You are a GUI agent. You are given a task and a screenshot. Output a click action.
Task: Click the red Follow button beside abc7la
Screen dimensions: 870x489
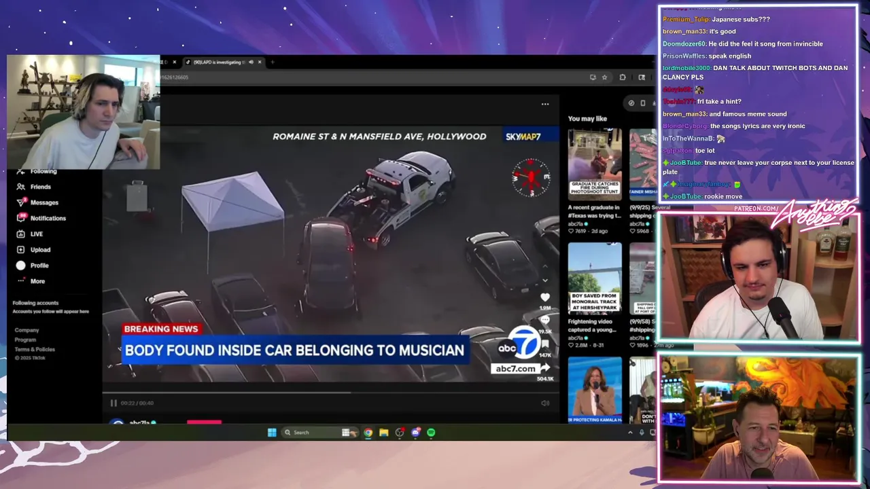click(204, 422)
